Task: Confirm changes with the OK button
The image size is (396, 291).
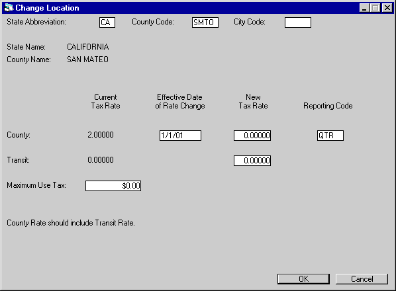Action: click(x=303, y=279)
